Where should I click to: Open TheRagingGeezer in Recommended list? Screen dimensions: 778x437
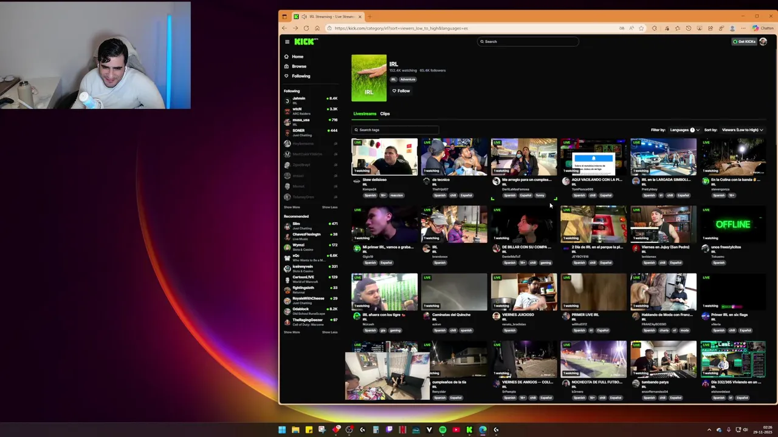(x=311, y=321)
